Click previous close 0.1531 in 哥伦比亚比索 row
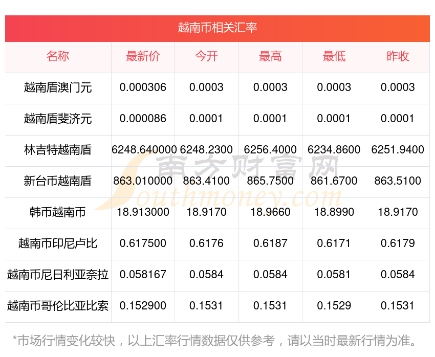This screenshot has height=357, width=435. (398, 306)
